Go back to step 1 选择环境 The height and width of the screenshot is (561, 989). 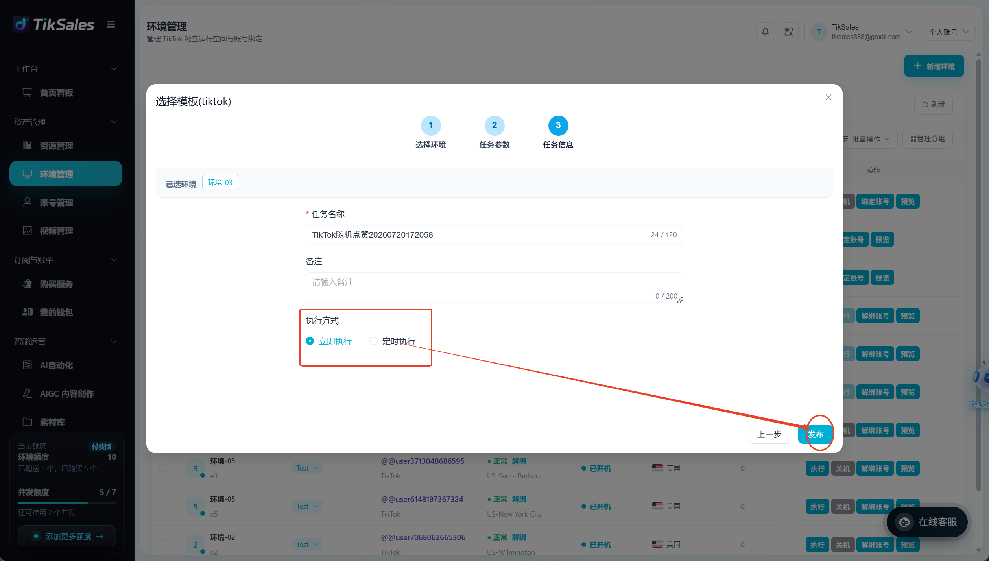point(431,125)
